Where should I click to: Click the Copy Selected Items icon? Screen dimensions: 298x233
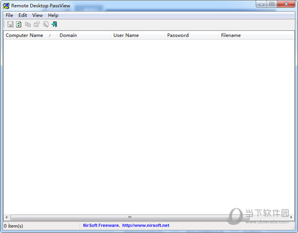click(x=28, y=24)
